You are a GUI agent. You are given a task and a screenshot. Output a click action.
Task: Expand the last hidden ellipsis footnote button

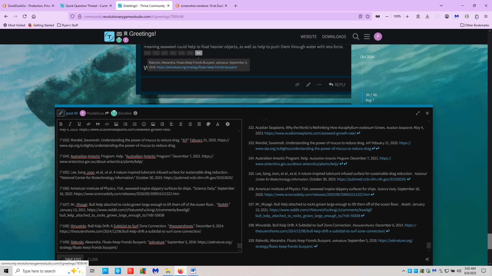point(199,53)
